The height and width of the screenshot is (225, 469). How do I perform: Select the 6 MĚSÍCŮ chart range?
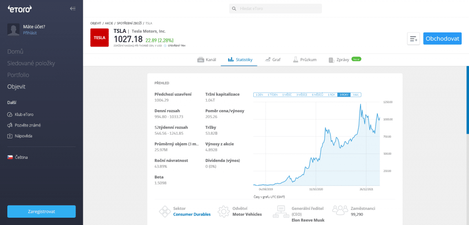[317, 95]
